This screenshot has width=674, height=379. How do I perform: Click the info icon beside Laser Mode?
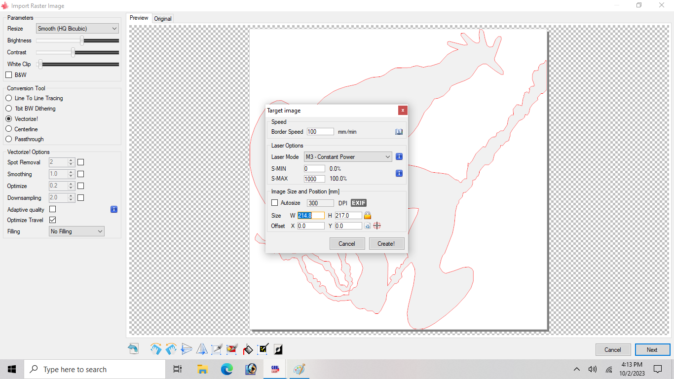pyautogui.click(x=399, y=156)
